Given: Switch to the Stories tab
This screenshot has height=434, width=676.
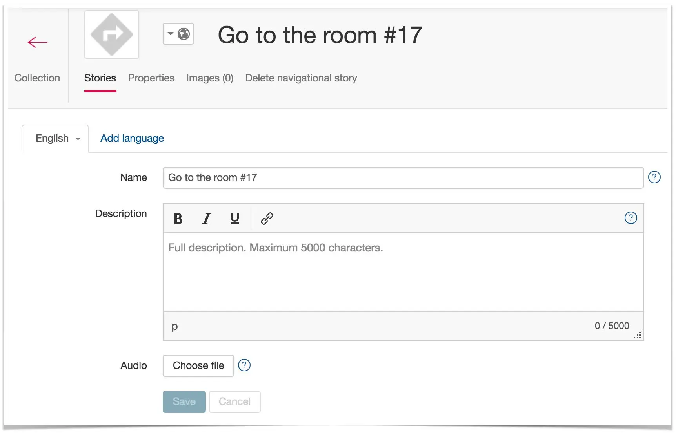Looking at the screenshot, I should [x=100, y=78].
